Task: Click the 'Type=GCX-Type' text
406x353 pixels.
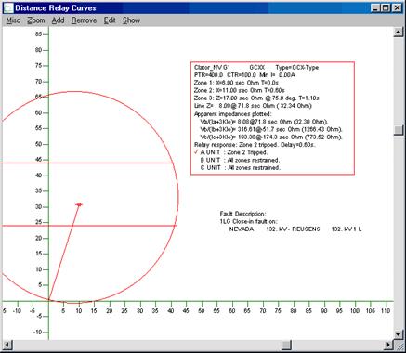Action: (297, 67)
